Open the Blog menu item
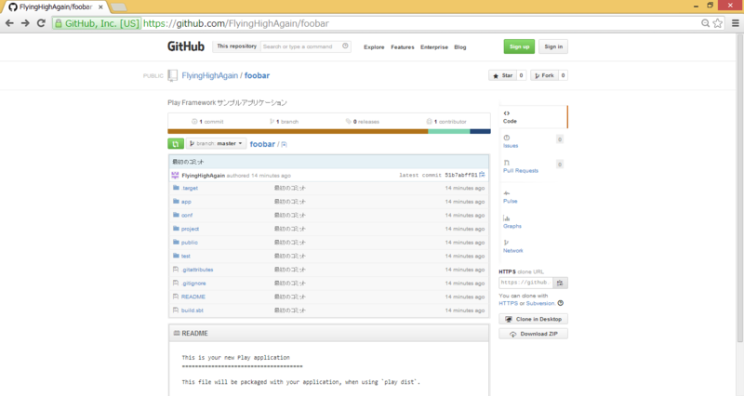744x396 pixels. coord(460,47)
